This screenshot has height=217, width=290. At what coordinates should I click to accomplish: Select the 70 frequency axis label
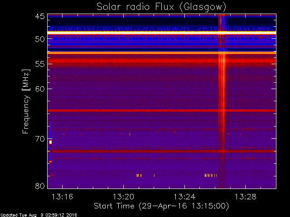[x=40, y=139]
